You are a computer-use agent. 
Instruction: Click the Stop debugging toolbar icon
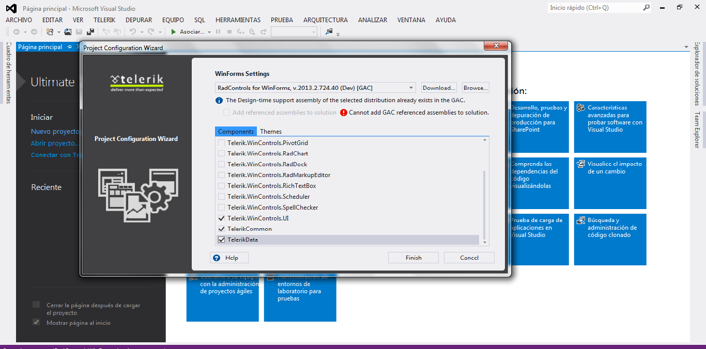(229, 32)
